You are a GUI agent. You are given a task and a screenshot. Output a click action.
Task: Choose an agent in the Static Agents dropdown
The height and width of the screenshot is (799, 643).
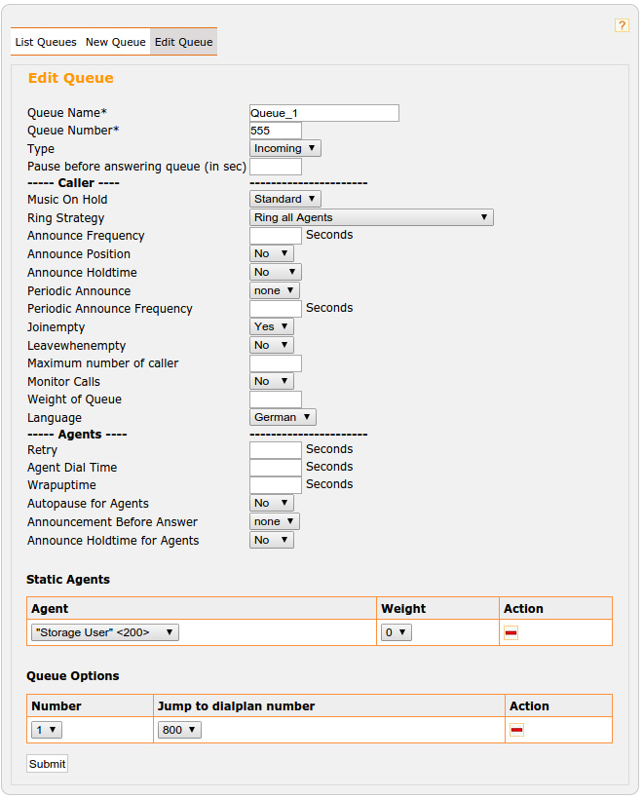coord(105,632)
